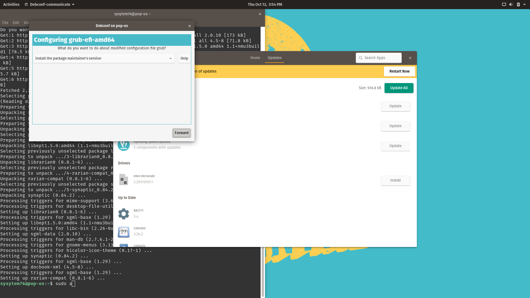Open the Operating System Updates Pop!_OS icon
The height and width of the screenshot is (298, 530).
[124, 145]
